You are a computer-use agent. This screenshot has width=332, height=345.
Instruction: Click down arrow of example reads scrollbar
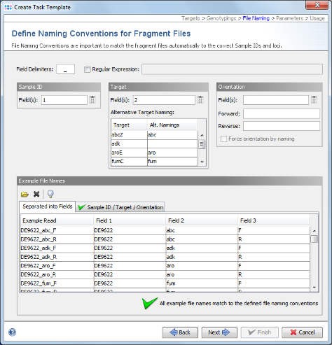point(314,288)
